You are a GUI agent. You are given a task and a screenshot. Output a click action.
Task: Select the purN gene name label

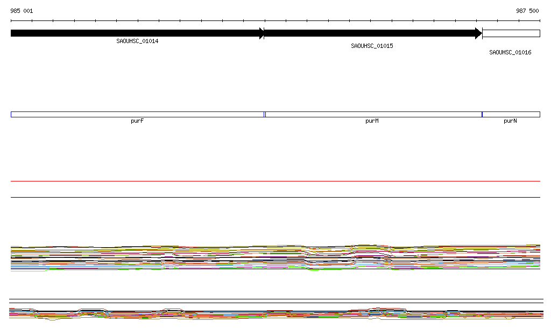[x=510, y=121]
